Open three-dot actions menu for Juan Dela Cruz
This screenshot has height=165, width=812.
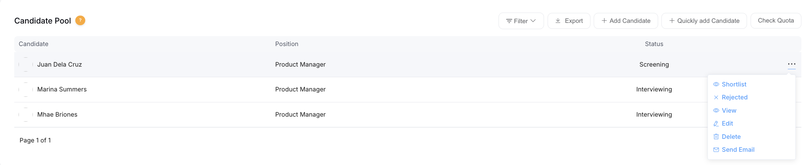coord(791,64)
